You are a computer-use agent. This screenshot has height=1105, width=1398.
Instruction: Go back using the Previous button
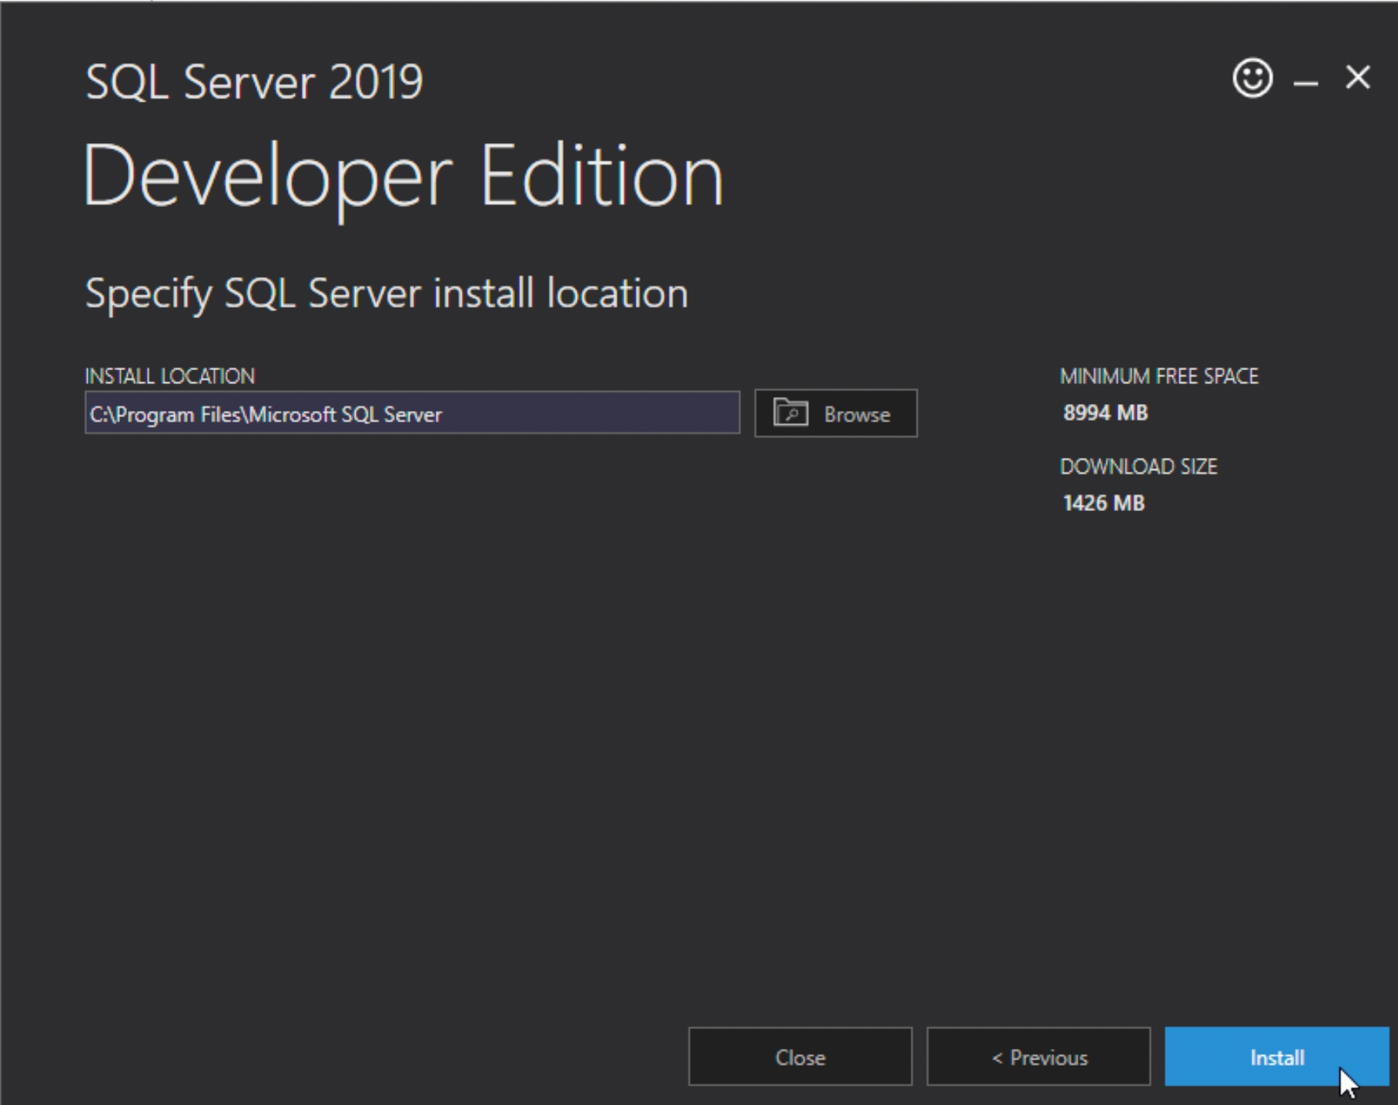click(1038, 1057)
